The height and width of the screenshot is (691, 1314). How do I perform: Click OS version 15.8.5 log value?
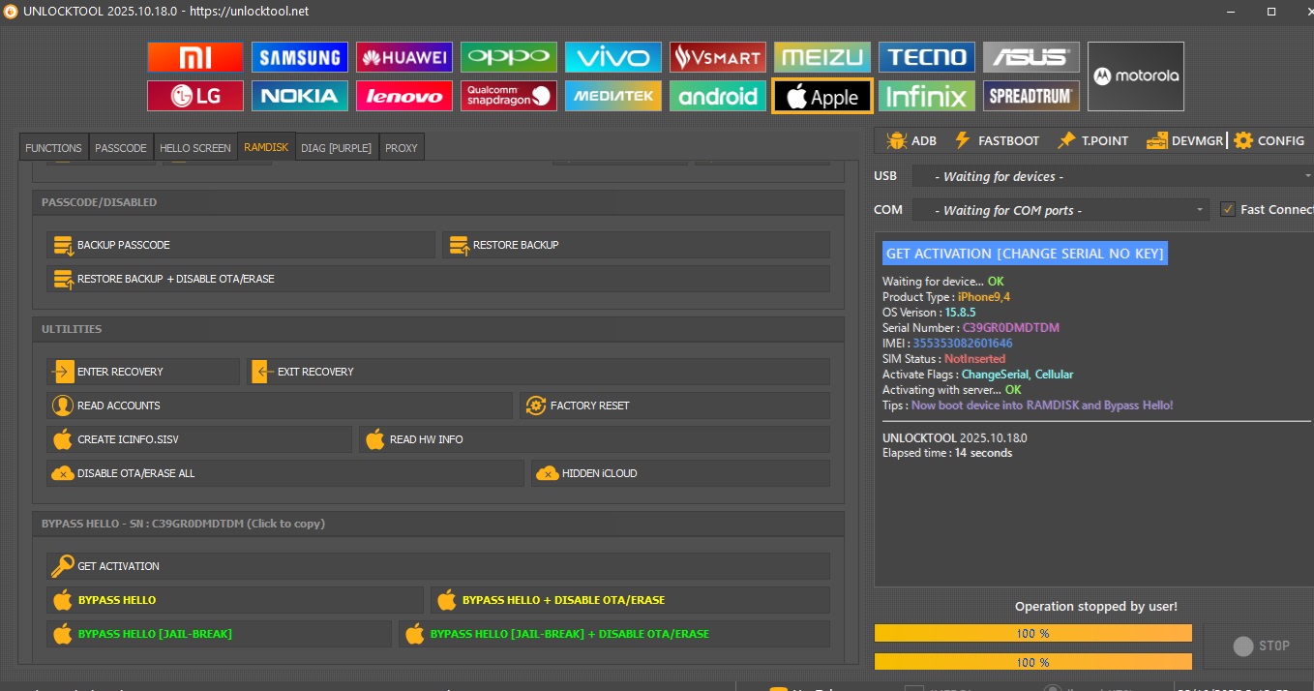click(x=960, y=313)
